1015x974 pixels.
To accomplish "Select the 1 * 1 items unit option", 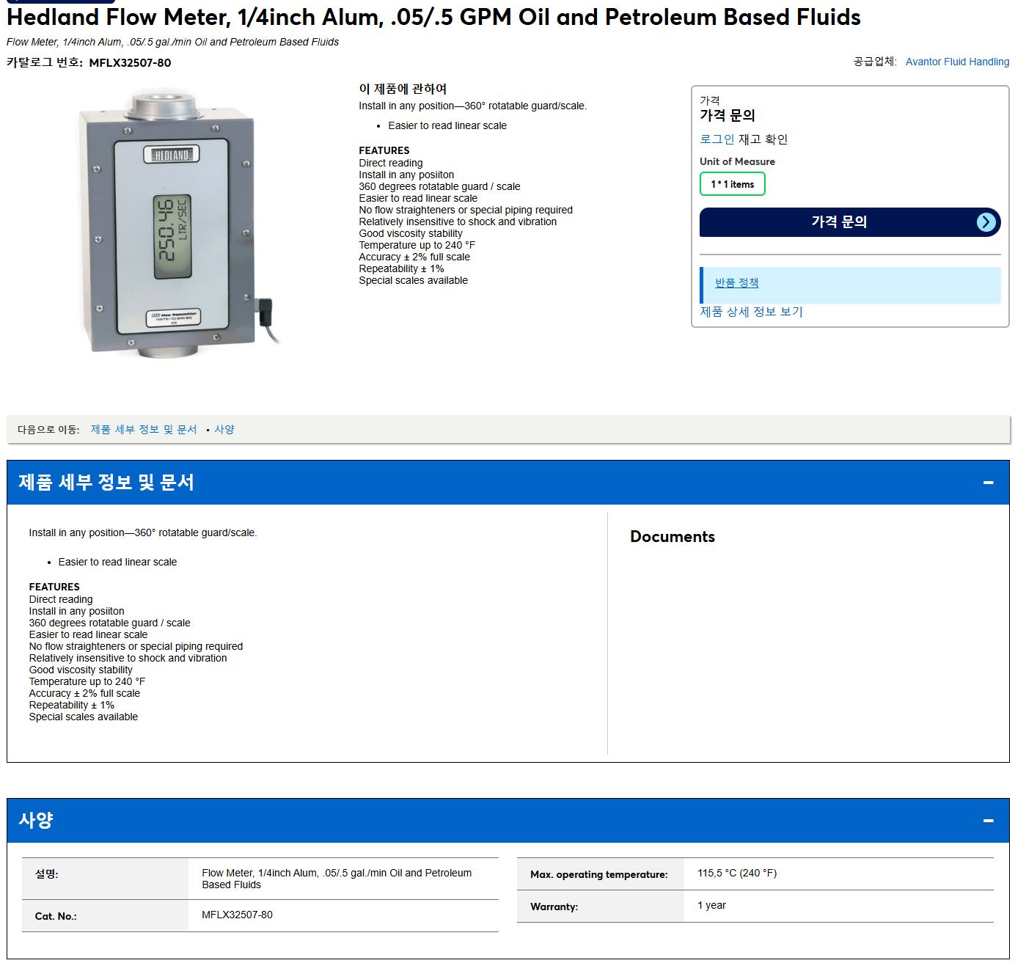I will pyautogui.click(x=732, y=184).
